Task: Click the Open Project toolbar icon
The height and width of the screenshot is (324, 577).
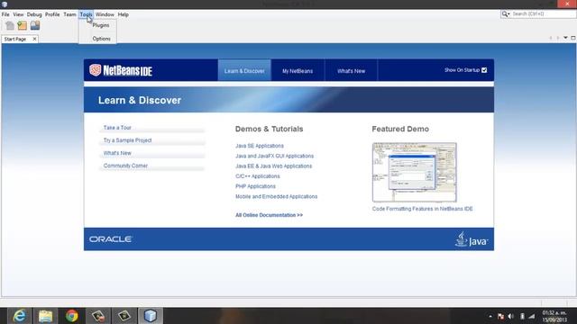Action: pos(35,25)
